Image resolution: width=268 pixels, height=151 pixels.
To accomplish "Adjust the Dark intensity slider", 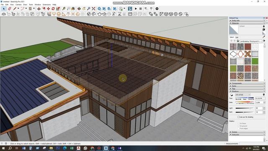I will [x=245, y=112].
